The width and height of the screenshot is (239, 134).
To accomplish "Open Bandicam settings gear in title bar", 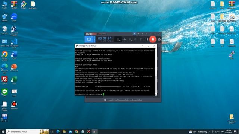I will click(x=142, y=33).
